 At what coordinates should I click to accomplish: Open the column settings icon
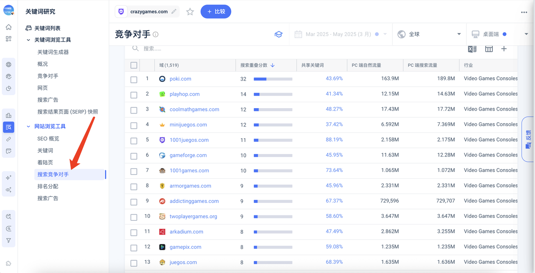(x=489, y=49)
